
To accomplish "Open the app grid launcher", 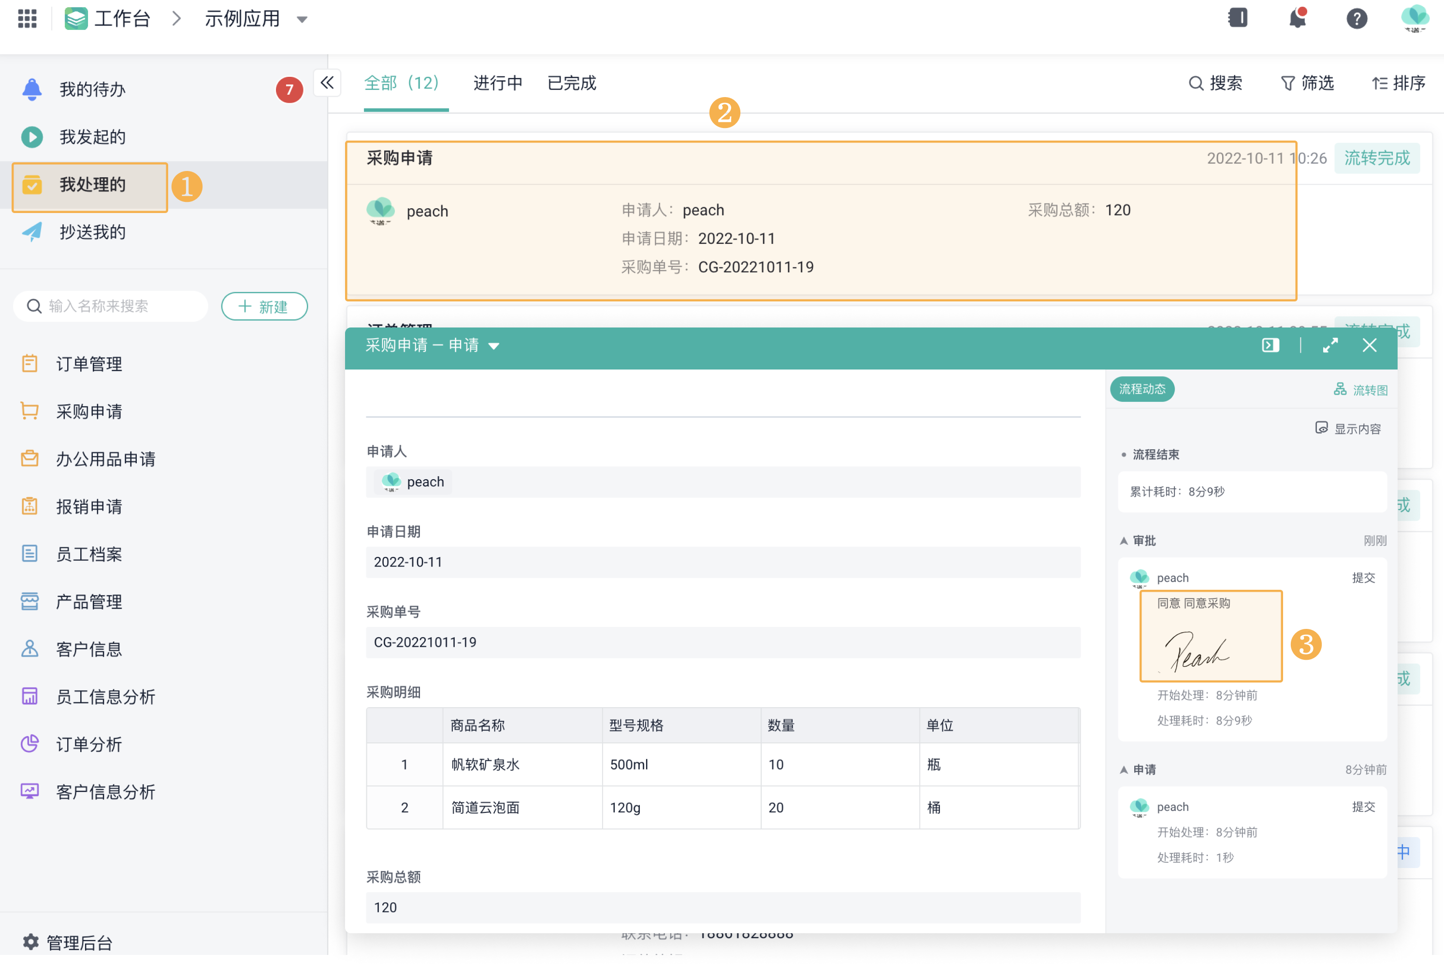I will point(26,18).
